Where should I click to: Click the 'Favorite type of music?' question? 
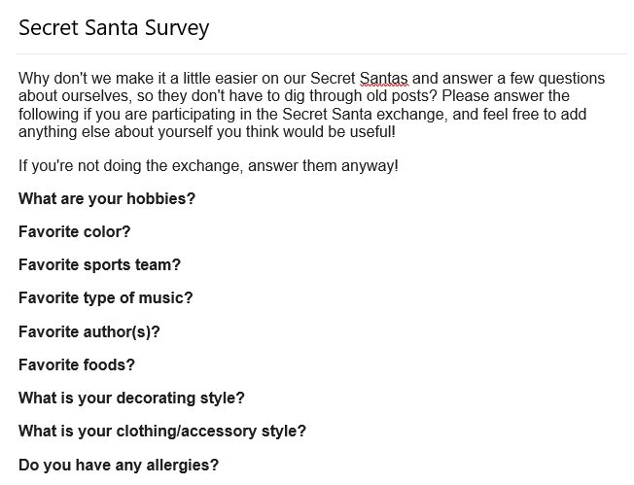tap(106, 298)
